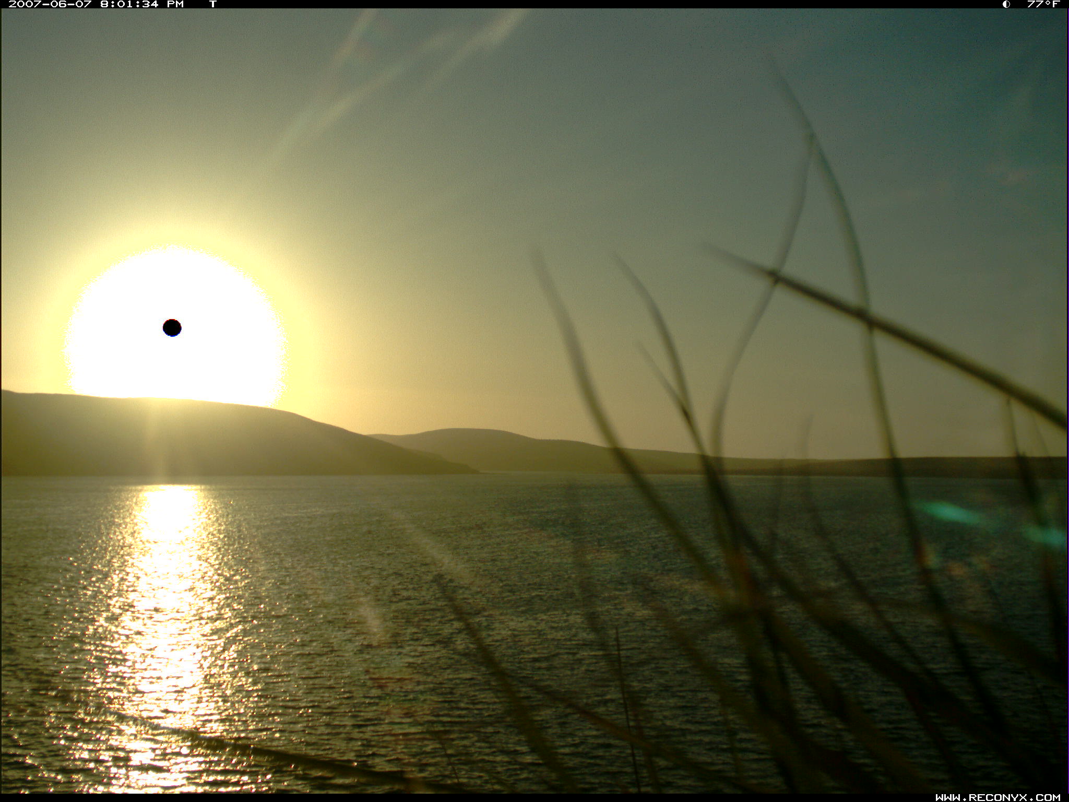1069x802 pixels.
Task: Click the 8:01:34 PM time stamp
Action: pos(129,4)
